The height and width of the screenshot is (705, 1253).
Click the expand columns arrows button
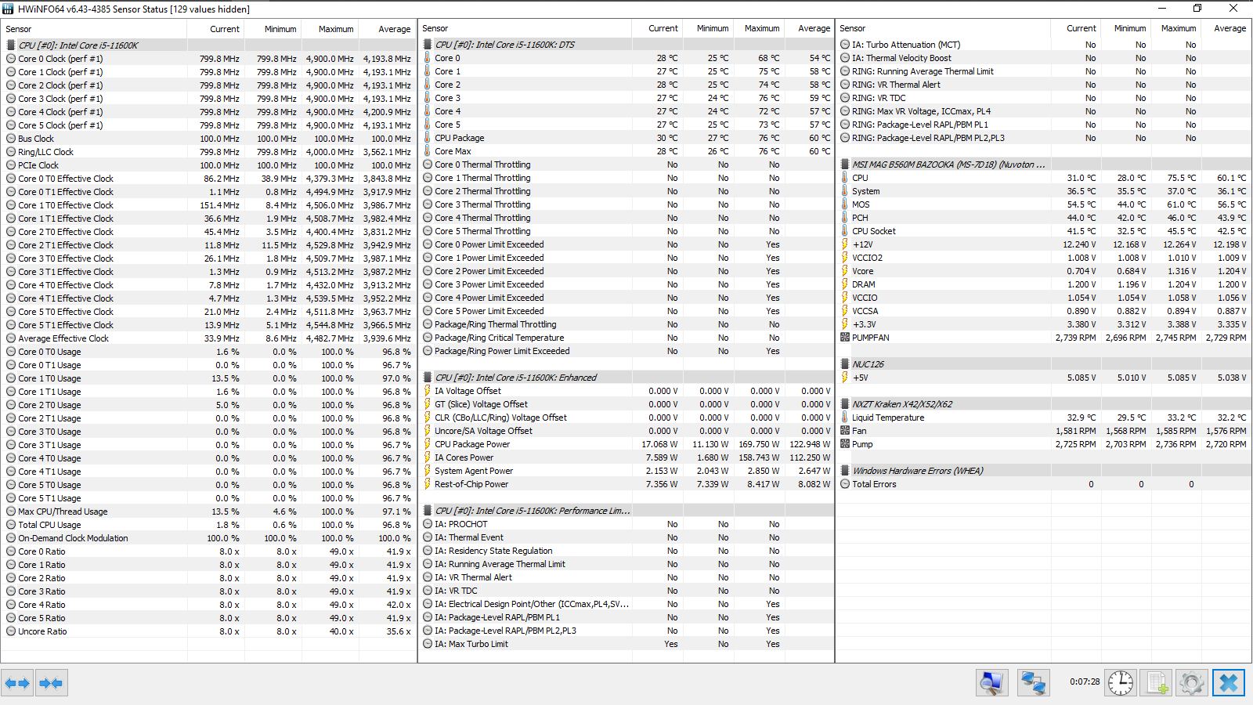pos(17,683)
